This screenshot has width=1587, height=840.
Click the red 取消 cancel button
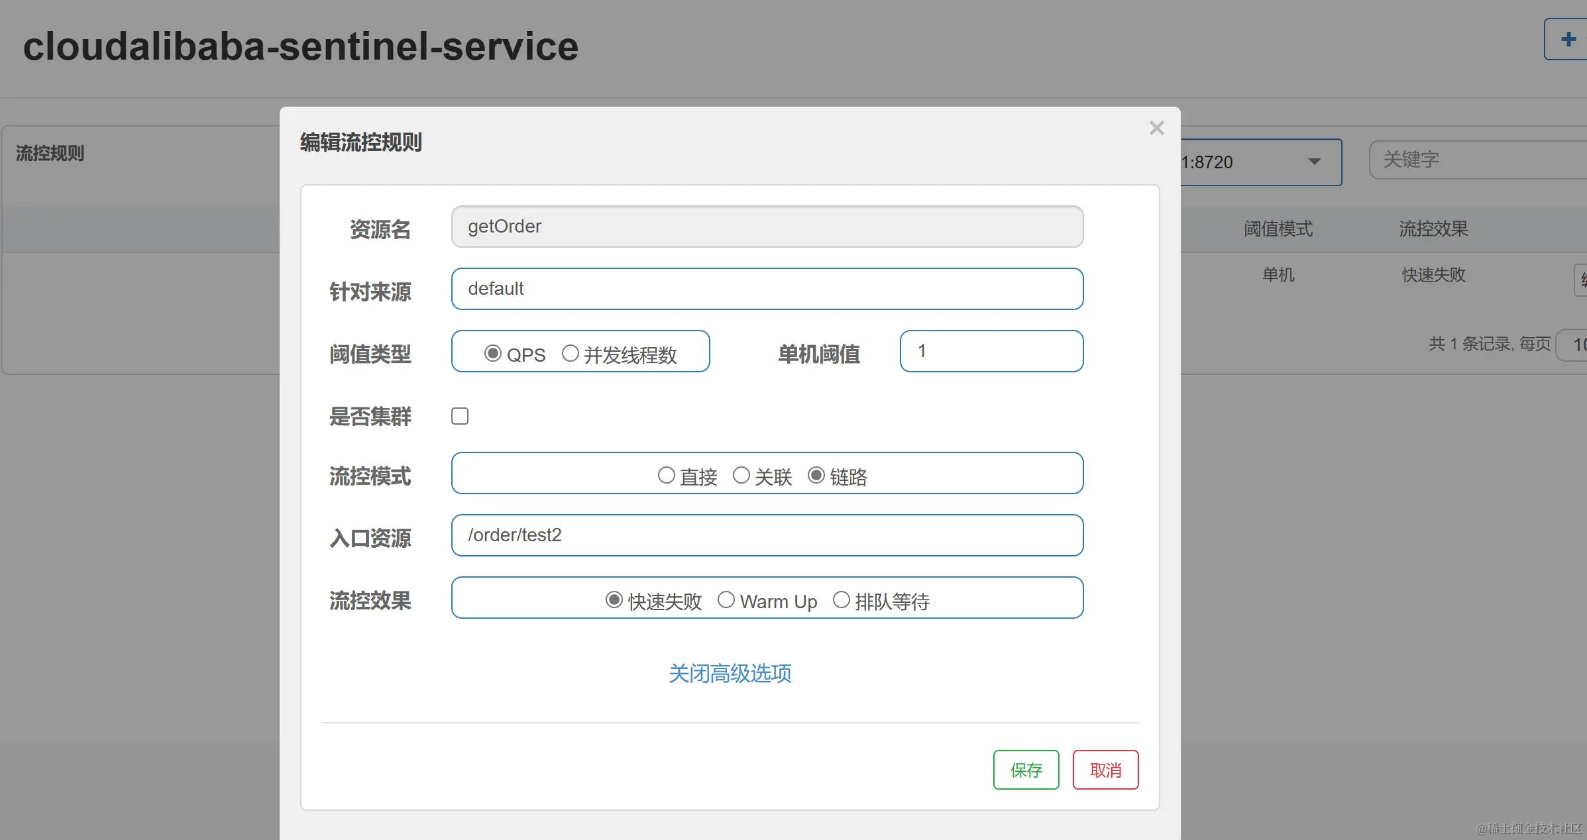point(1105,770)
